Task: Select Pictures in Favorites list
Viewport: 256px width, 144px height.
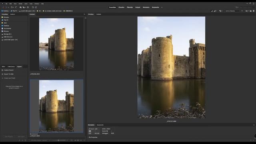Action: click(6, 31)
